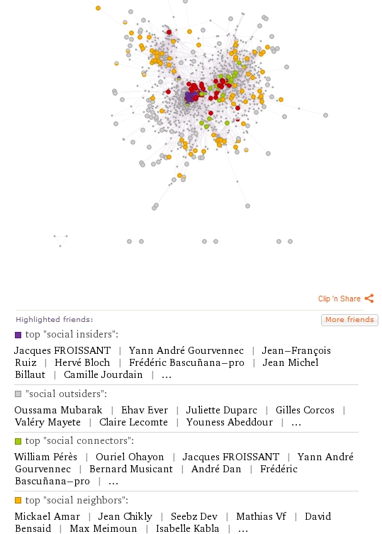Open Oussama Mubarak in social outsiders
The width and height of the screenshot is (382, 534).
coord(58,410)
